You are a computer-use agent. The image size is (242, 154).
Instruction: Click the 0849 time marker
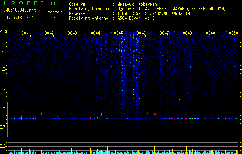click(x=210, y=33)
